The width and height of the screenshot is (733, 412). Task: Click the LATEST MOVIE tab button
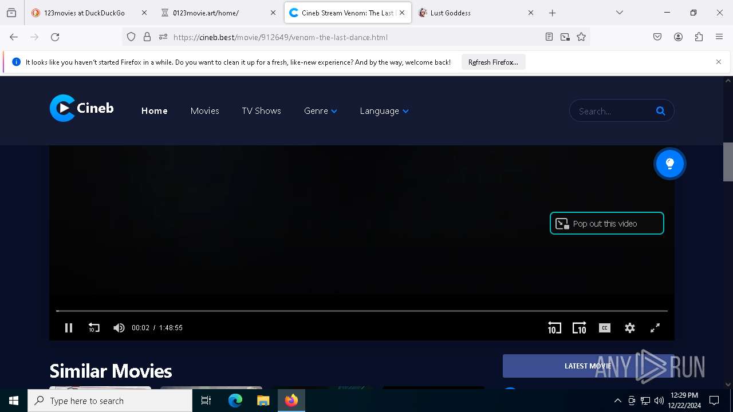click(588, 366)
